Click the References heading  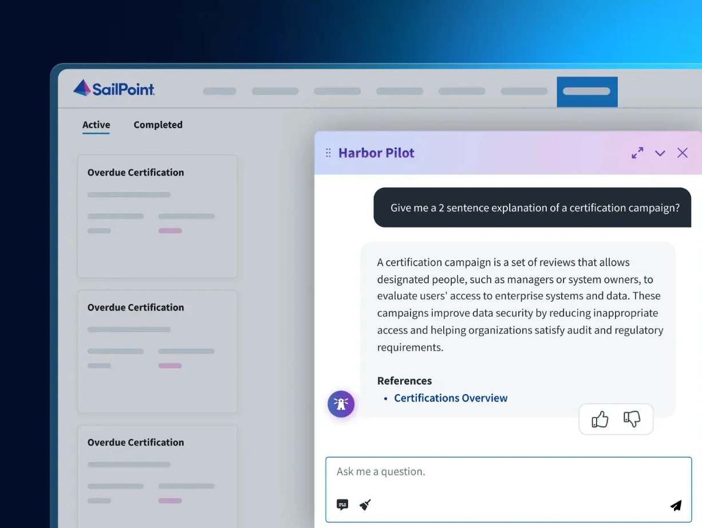[404, 381]
